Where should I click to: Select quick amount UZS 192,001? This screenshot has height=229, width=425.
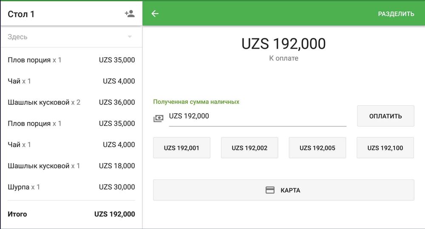click(x=181, y=148)
